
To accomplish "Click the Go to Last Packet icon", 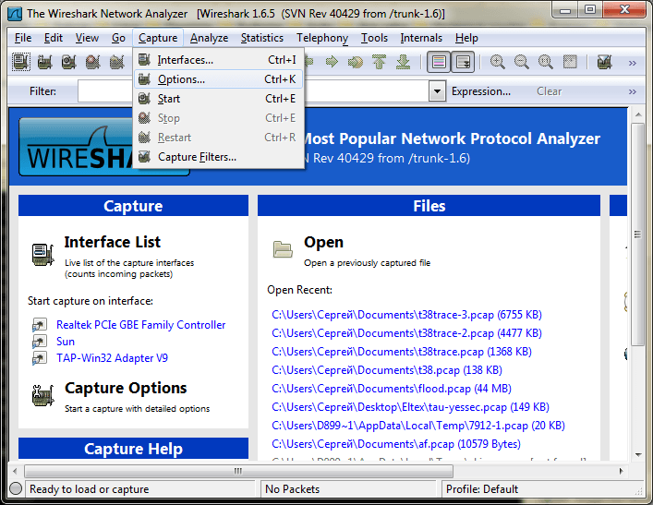I will click(x=403, y=63).
